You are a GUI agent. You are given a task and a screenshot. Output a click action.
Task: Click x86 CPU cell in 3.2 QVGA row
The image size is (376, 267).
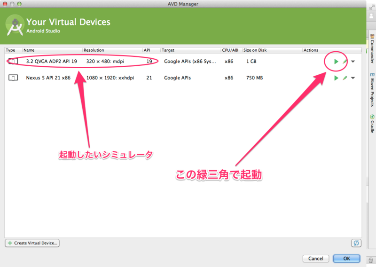pos(229,61)
